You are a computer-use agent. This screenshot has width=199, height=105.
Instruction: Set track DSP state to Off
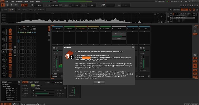(x=31, y=82)
